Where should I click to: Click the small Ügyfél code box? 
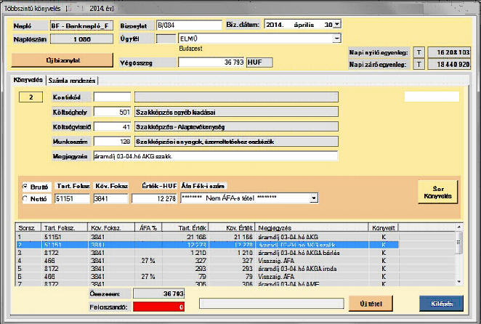(x=166, y=39)
